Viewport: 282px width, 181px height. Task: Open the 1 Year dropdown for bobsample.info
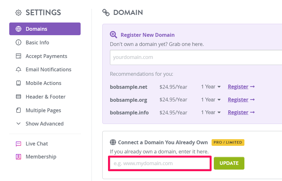coord(211,112)
